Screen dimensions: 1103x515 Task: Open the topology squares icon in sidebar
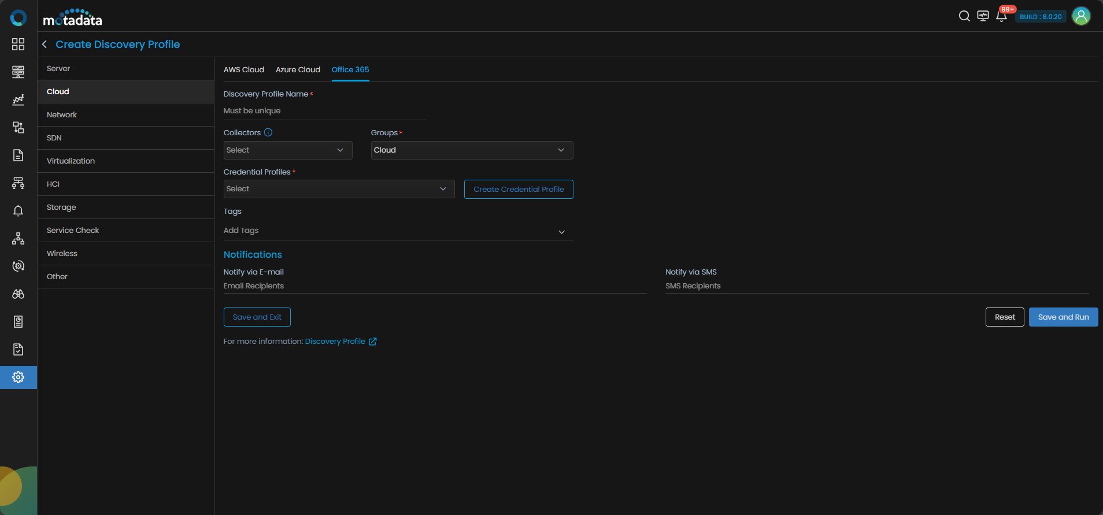click(18, 127)
